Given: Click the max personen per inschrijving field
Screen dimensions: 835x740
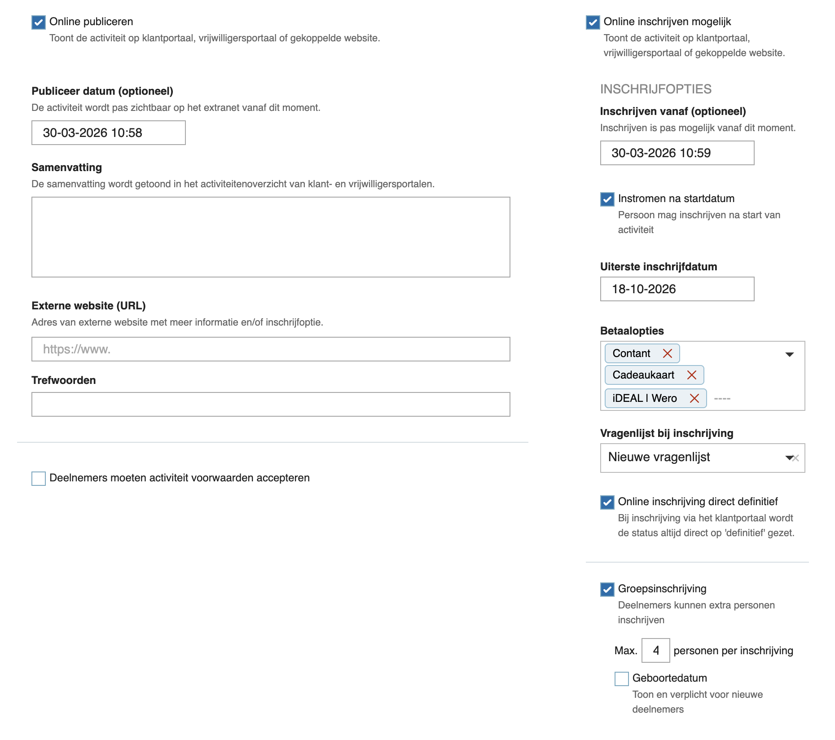Looking at the screenshot, I should pos(655,651).
